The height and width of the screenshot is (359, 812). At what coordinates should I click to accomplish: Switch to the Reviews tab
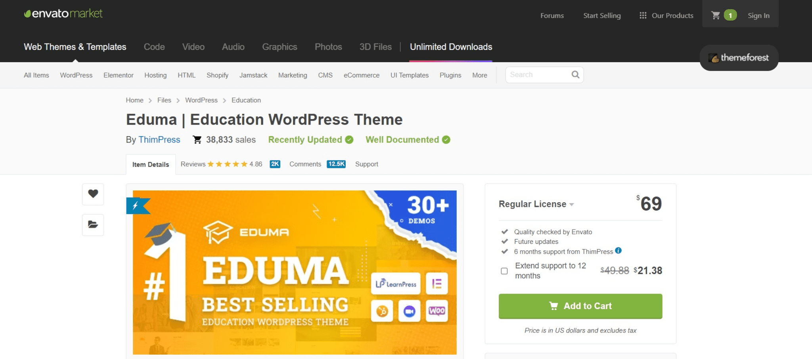tap(193, 164)
